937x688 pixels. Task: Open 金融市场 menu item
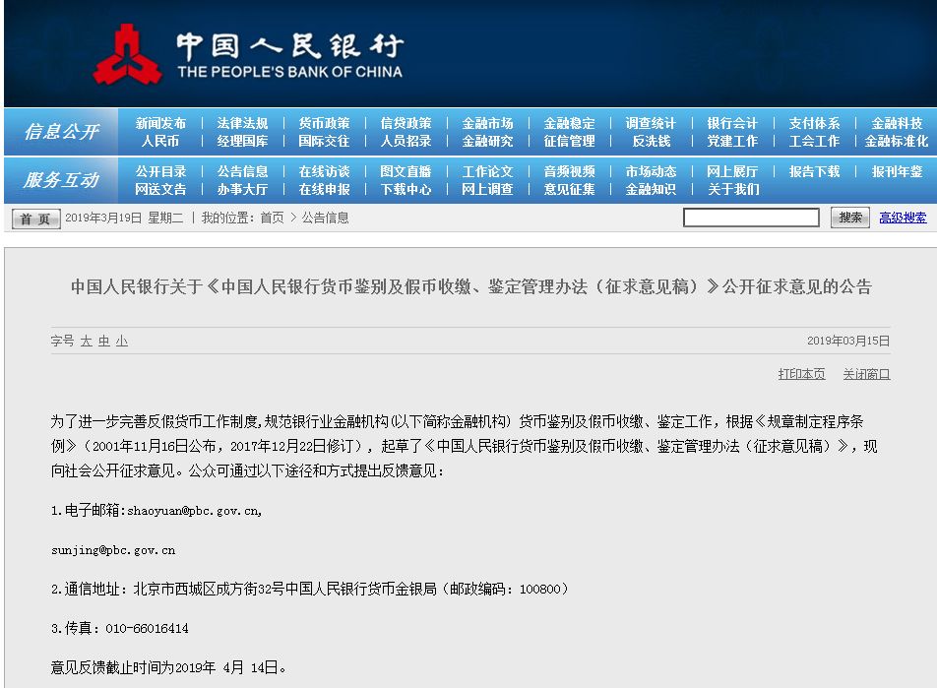coord(487,123)
